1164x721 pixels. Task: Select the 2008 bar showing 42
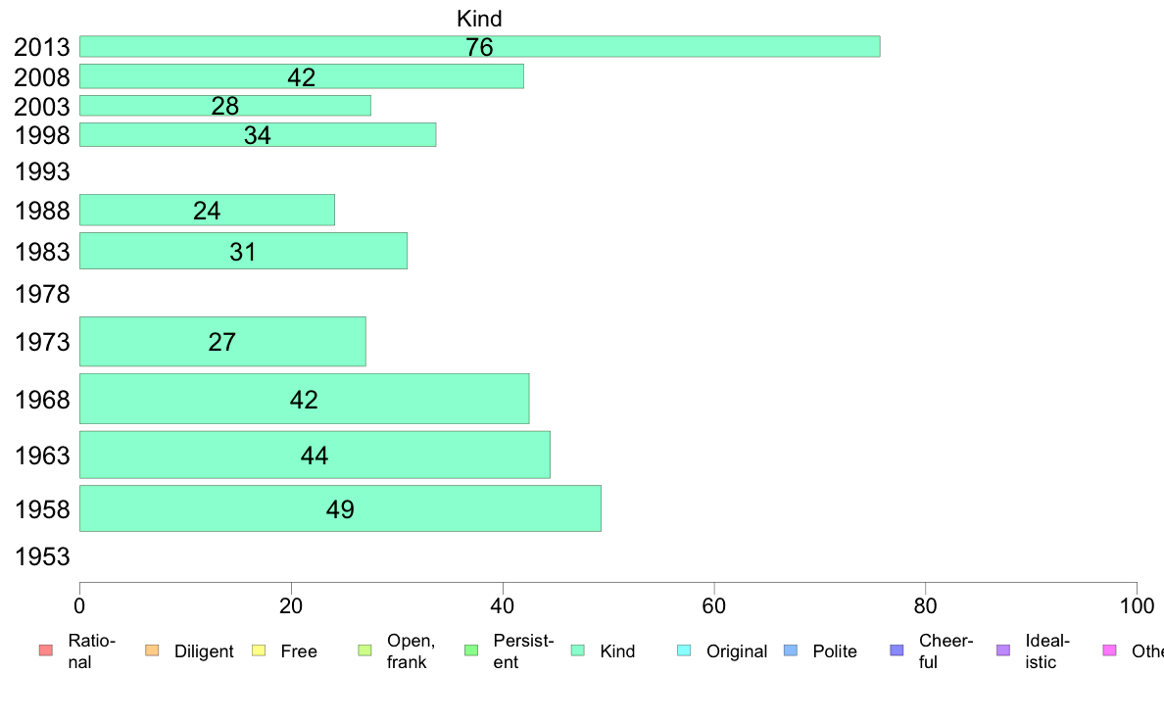[302, 76]
